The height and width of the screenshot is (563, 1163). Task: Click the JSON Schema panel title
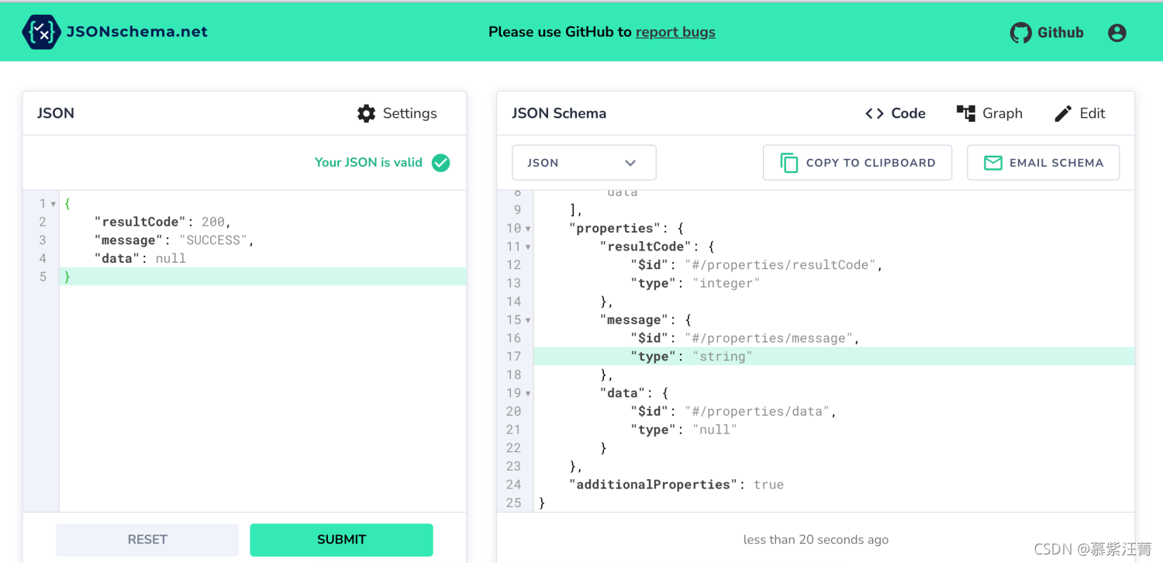point(559,113)
